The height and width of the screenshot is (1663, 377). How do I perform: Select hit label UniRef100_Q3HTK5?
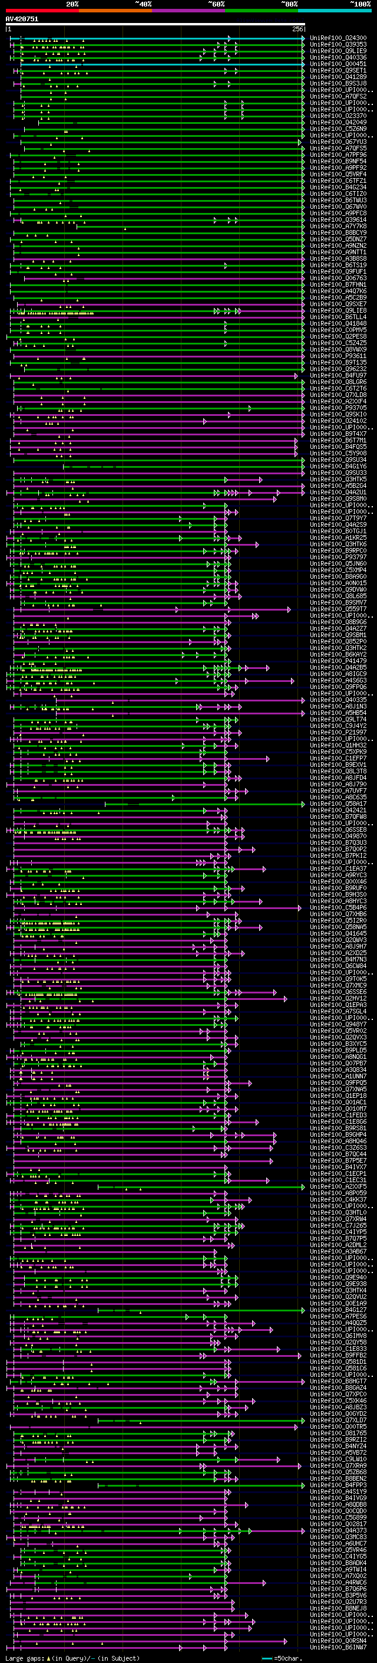coord(338,480)
